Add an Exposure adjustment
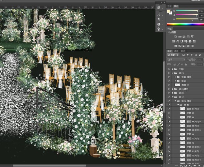The height and width of the screenshot is (167, 204). coord(188,36)
